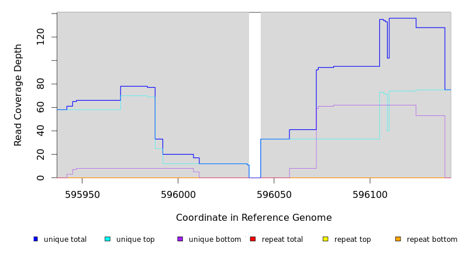Screen dimensions: 463x253
Task: Select the 'repeat top' legend label
Action: coord(353,240)
